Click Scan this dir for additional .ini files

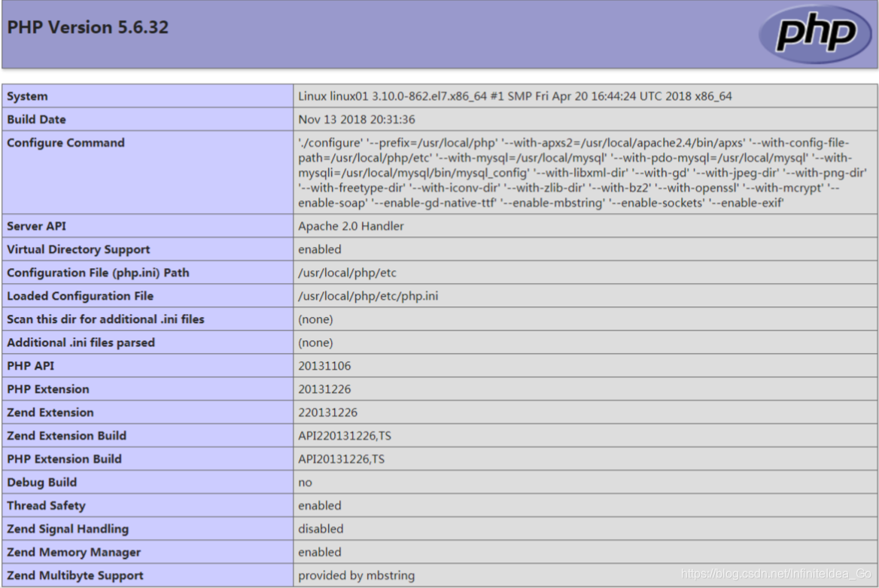click(x=105, y=319)
